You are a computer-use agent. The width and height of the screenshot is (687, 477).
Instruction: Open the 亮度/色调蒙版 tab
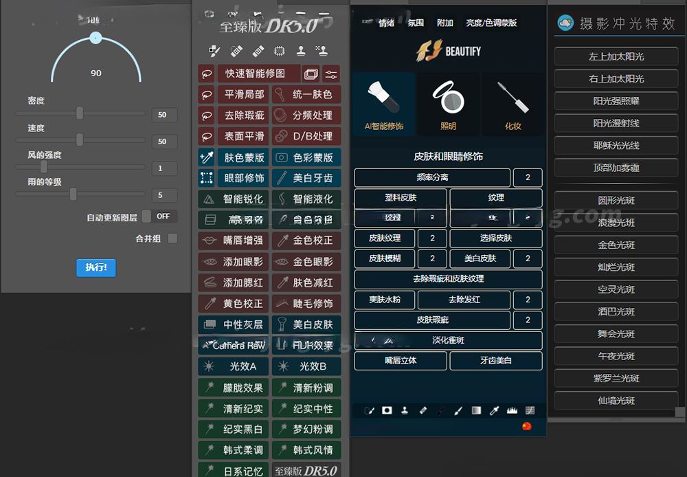(491, 23)
